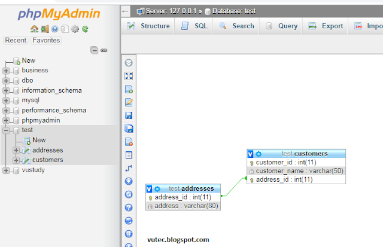Image resolution: width=383 pixels, height=247 pixels.
Task: Expand the addresses table node
Action: coord(16,150)
